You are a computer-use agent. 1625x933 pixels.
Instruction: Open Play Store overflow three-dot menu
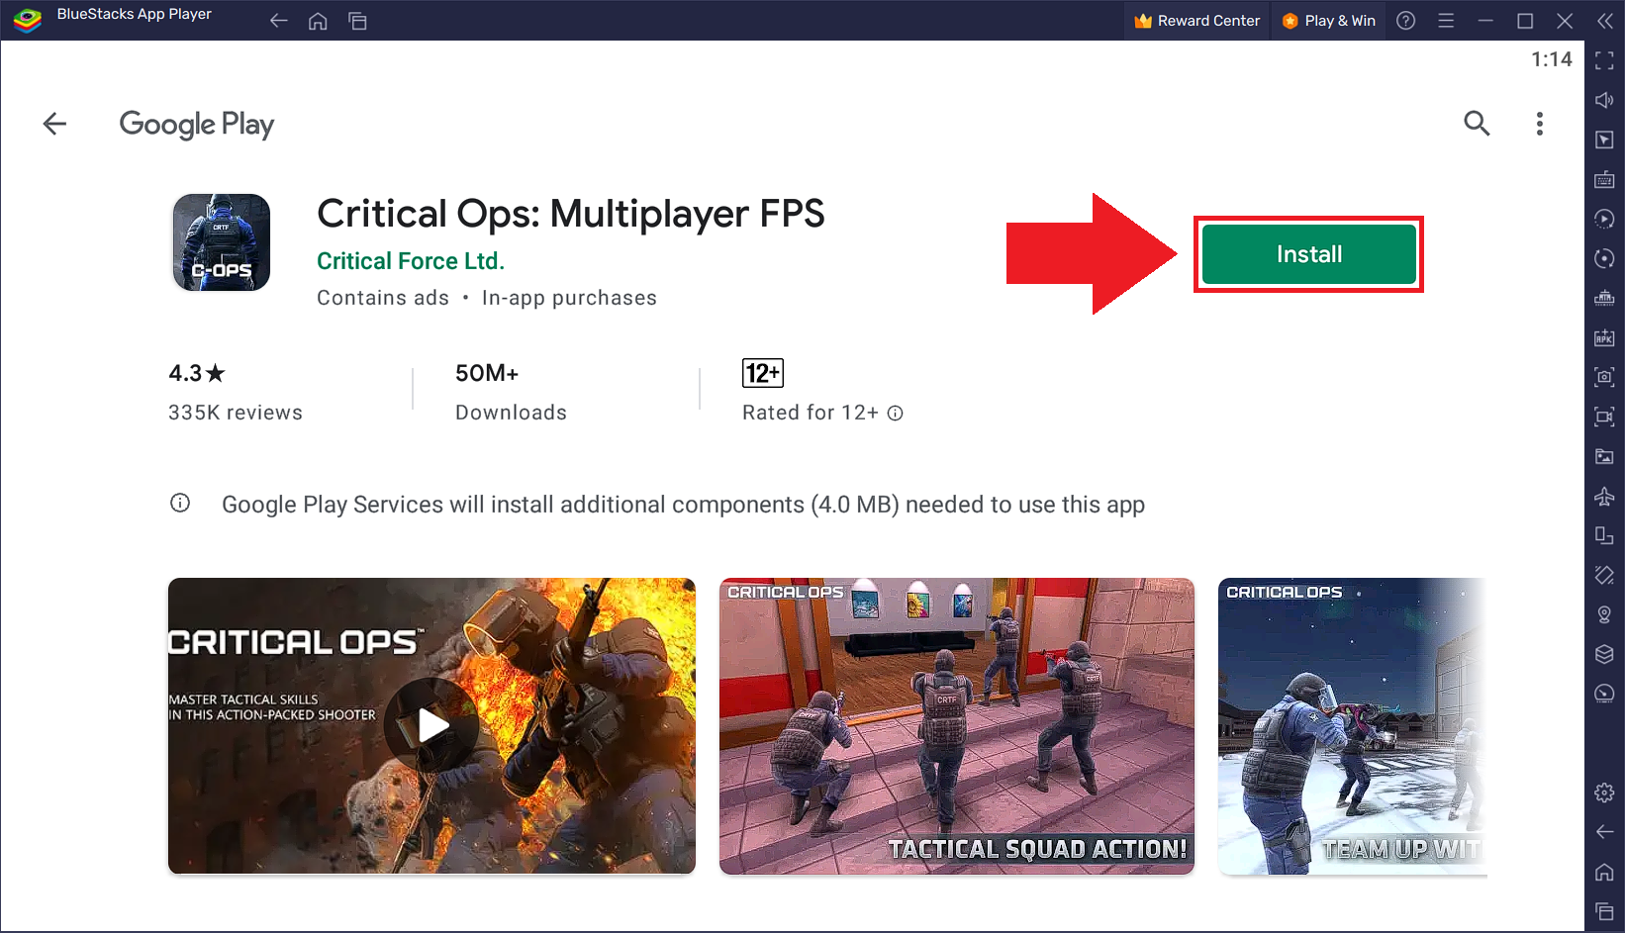[1540, 124]
